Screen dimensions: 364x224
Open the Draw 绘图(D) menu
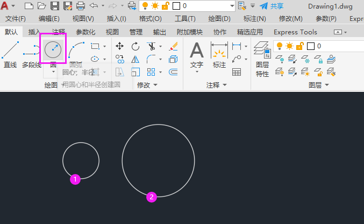tap(219, 19)
